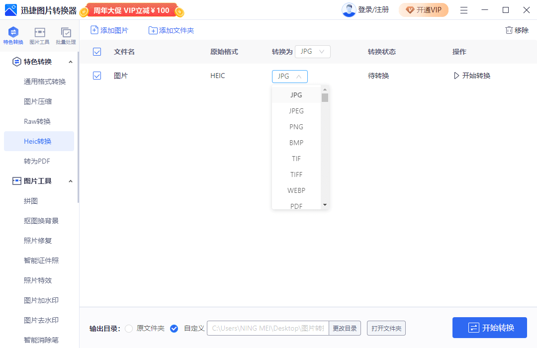Click the play icon beside 开始转换 in row

pyautogui.click(x=456, y=76)
